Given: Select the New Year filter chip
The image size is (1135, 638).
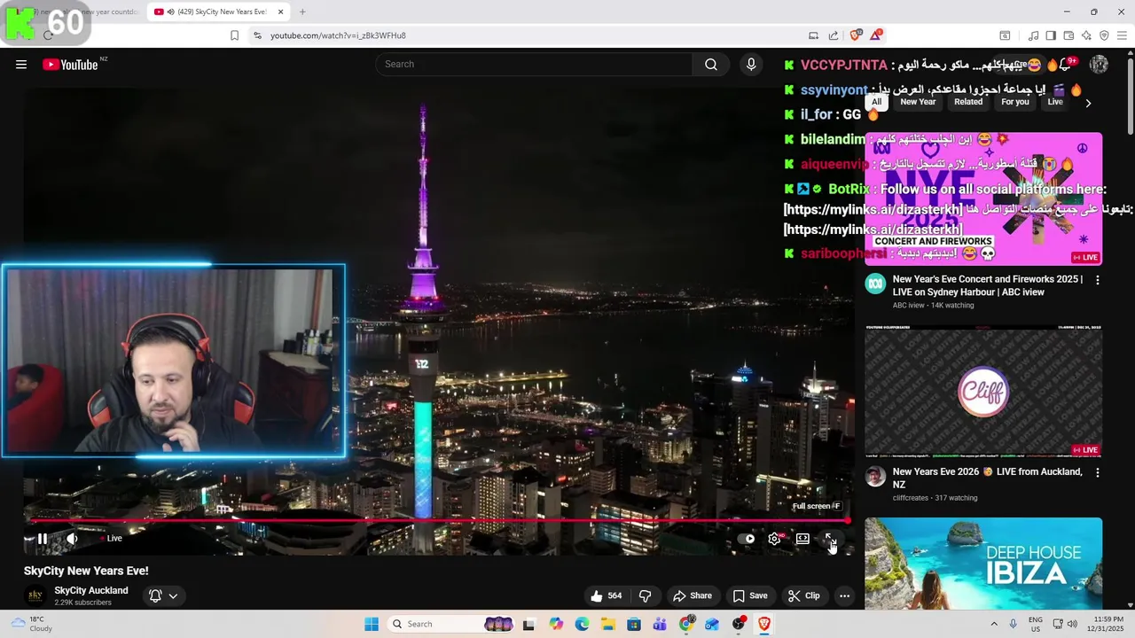Looking at the screenshot, I should pos(918,102).
